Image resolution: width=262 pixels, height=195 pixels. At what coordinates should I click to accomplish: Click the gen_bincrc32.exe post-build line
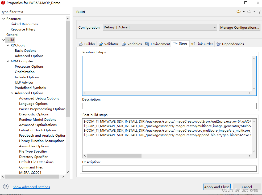pyautogui.click(x=167, y=135)
